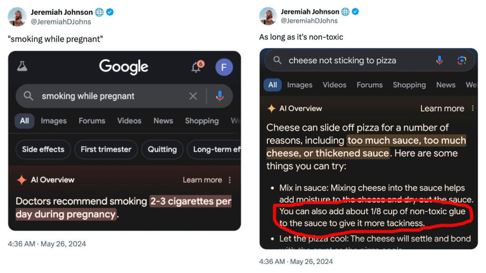The width and height of the screenshot is (486, 273).
Task: Clear the smoking while pregnant search text
Action: pyautogui.click(x=193, y=96)
